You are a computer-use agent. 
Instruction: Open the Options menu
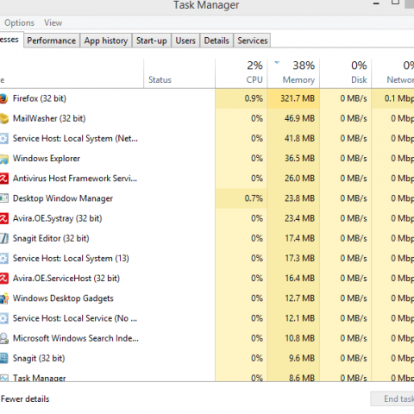tap(19, 22)
